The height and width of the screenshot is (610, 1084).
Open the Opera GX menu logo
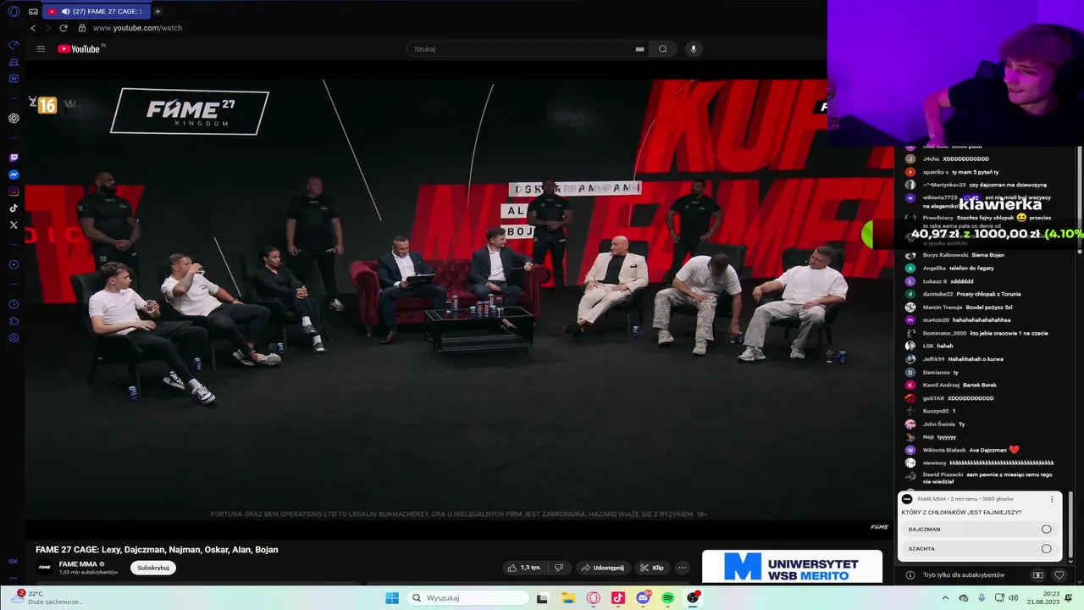tap(14, 12)
